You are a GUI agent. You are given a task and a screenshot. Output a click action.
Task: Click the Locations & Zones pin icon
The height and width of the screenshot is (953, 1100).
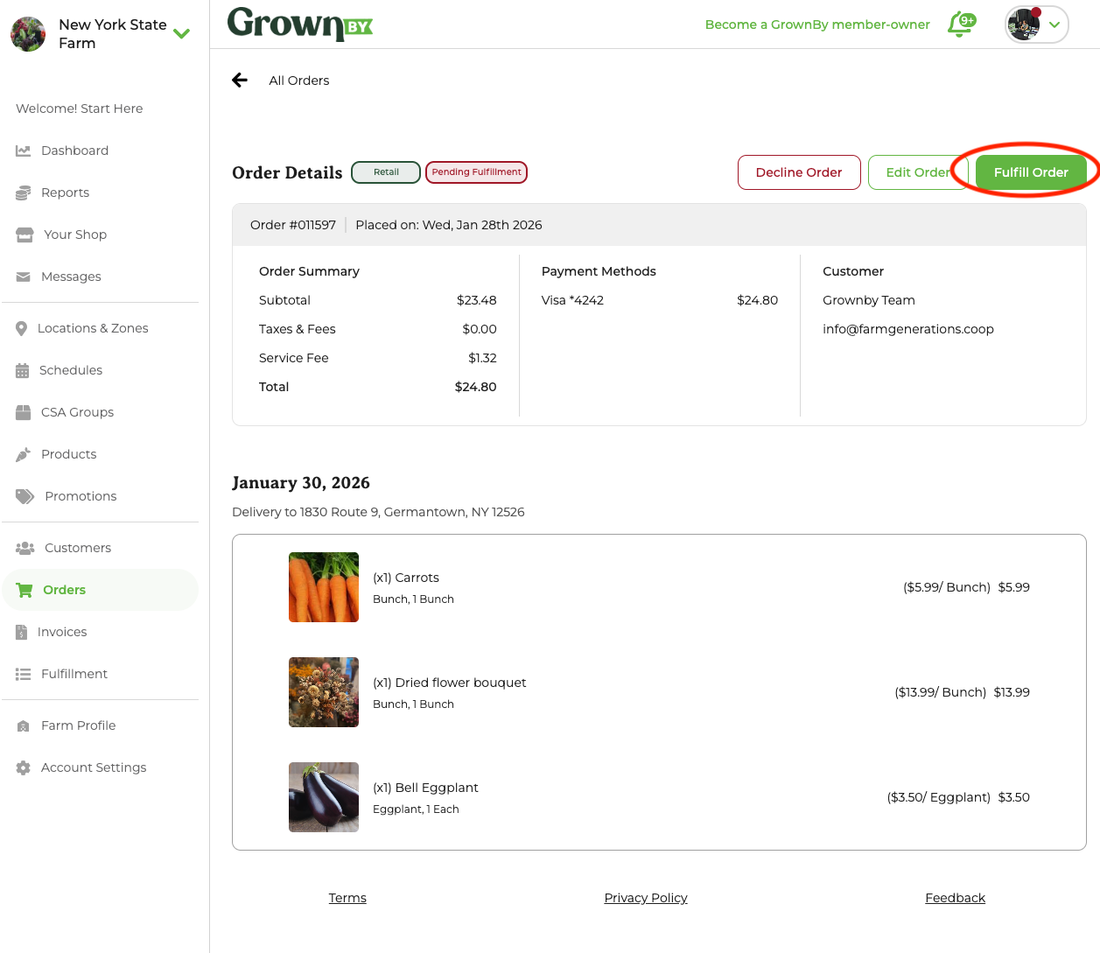point(22,328)
